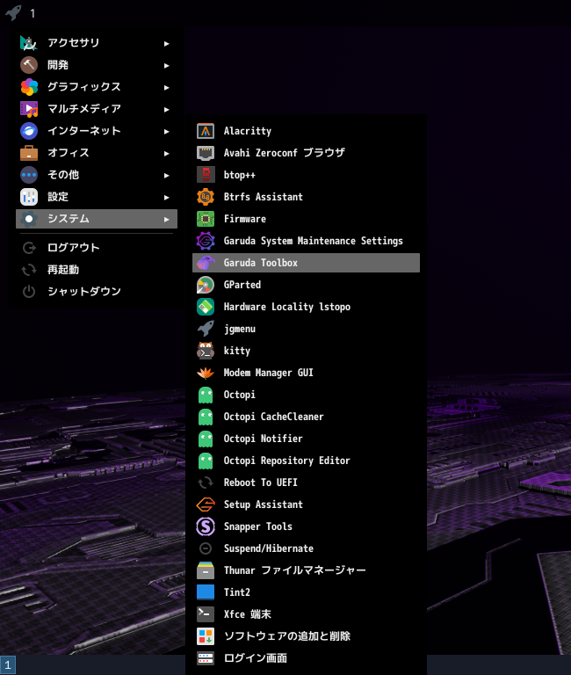Open Setup Assistant orange icon
This screenshot has width=571, height=675.
pyautogui.click(x=206, y=504)
